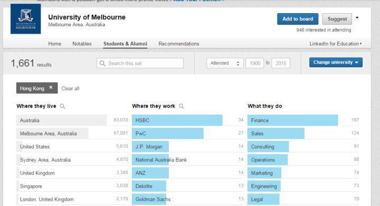Viewport: 380px width, 206px height.
Task: Filter by HSBC employer
Action: point(187,120)
